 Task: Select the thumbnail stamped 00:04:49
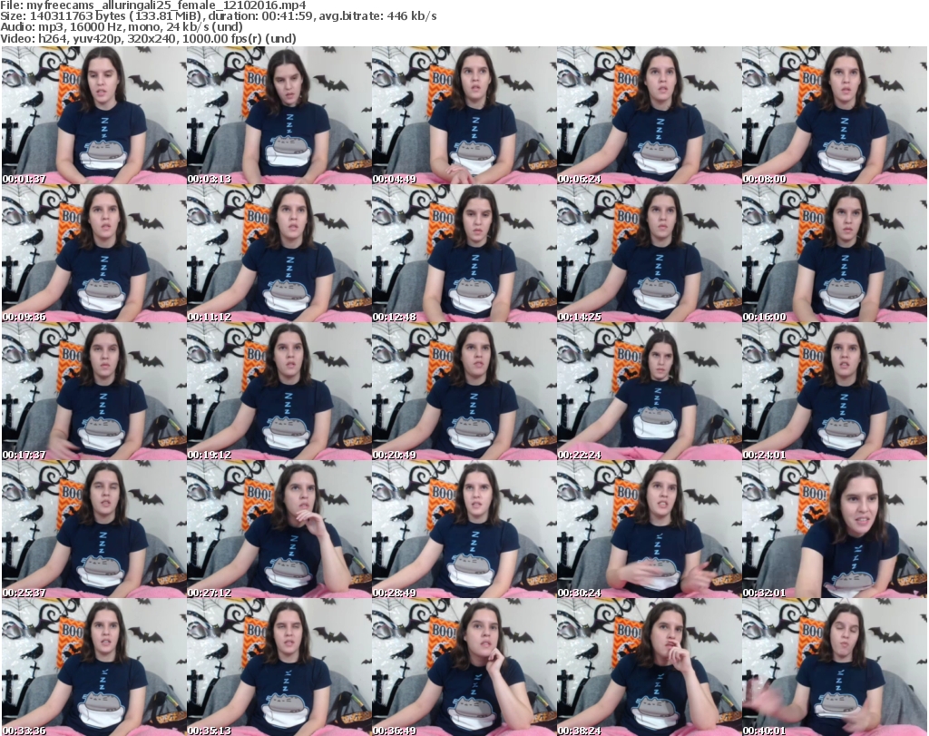[x=464, y=115]
